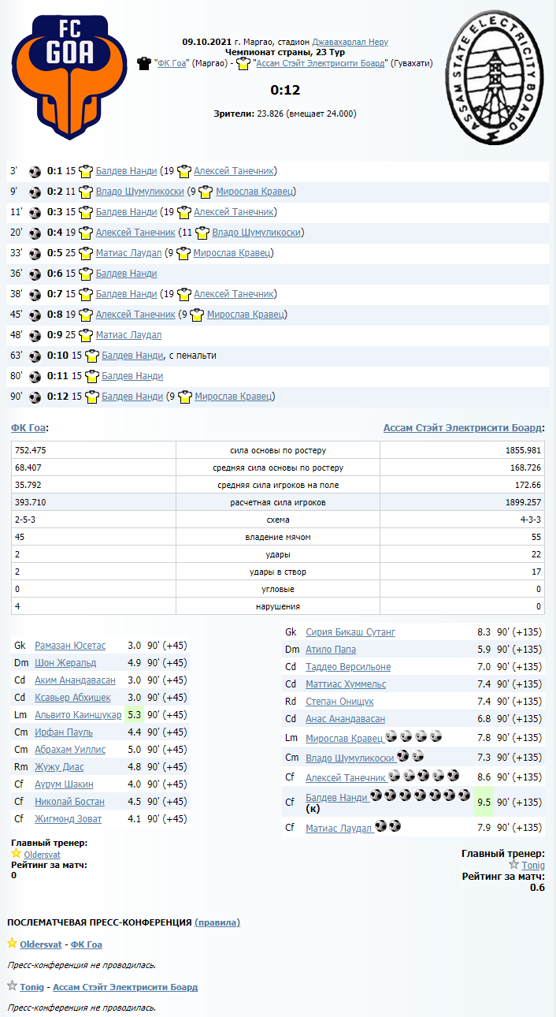
Task: Open Альвито Каиншукар player profile
Action: point(78,715)
